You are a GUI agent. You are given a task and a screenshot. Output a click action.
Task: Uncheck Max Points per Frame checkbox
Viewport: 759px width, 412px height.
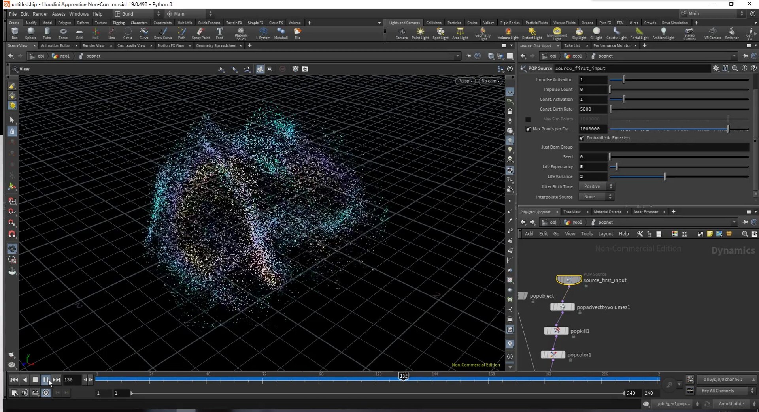pyautogui.click(x=528, y=129)
